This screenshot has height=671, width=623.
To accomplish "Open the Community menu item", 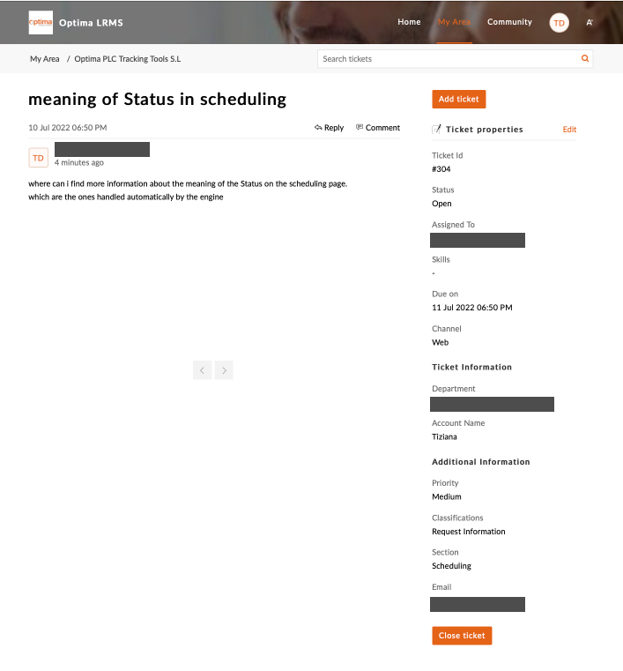I will [509, 22].
